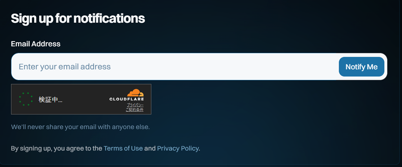Open Cloudflare's ご契約条件 link

point(135,110)
